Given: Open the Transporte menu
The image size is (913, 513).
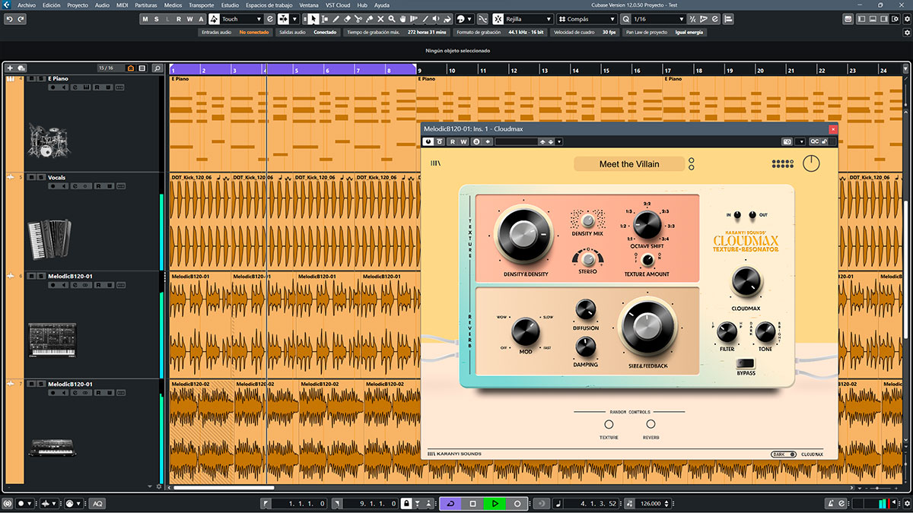Looking at the screenshot, I should point(202,5).
